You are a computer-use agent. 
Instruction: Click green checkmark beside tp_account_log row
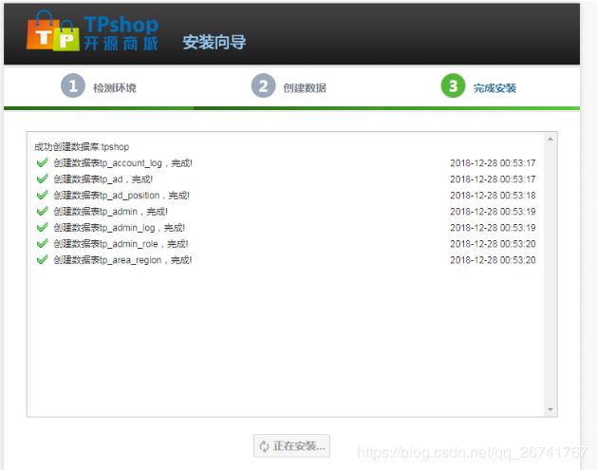coord(42,162)
